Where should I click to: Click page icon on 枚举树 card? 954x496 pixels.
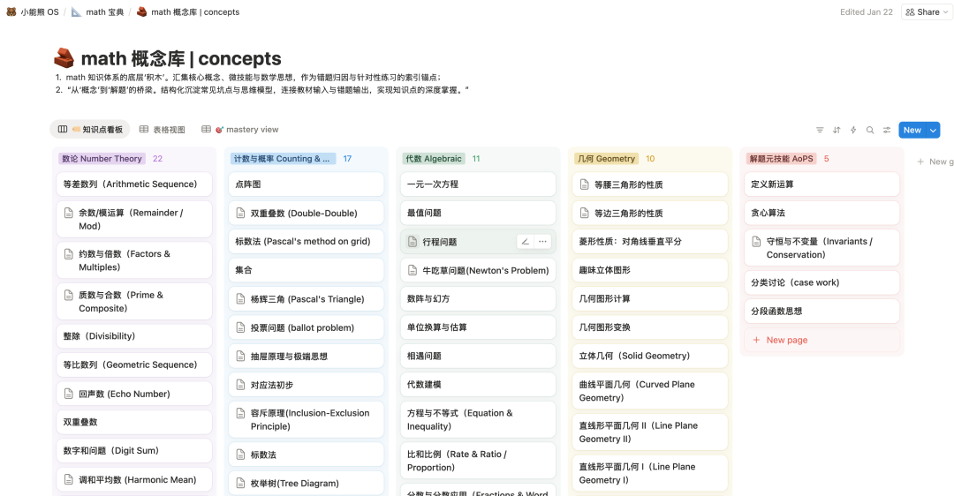click(x=240, y=484)
